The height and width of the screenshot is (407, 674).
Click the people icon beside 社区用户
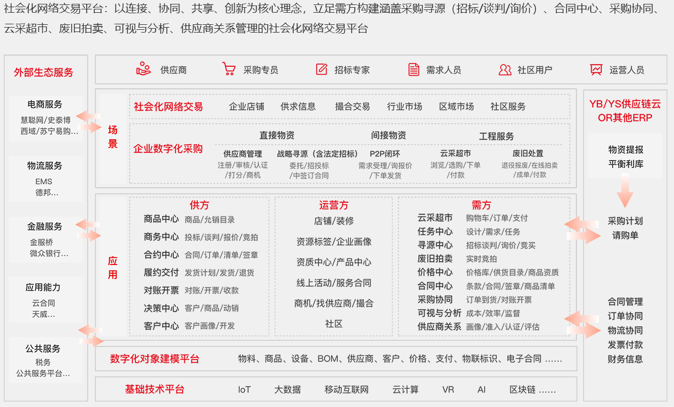[x=505, y=70]
